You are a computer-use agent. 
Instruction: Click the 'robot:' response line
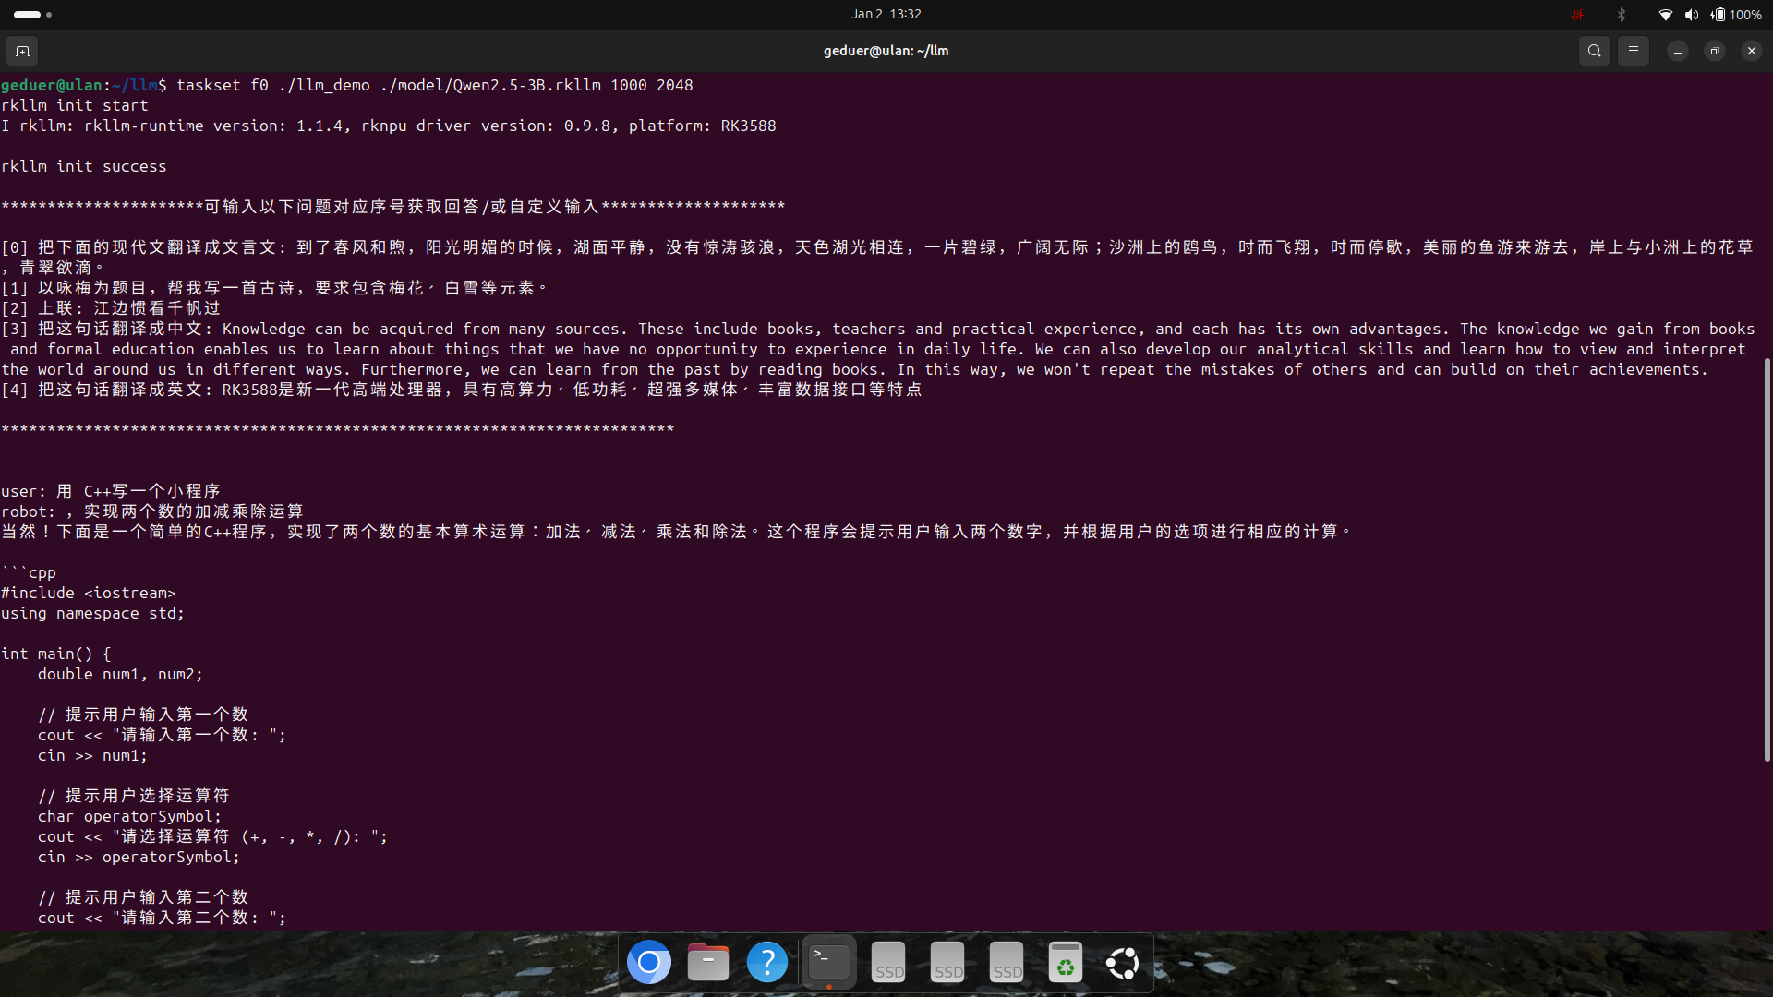(152, 511)
